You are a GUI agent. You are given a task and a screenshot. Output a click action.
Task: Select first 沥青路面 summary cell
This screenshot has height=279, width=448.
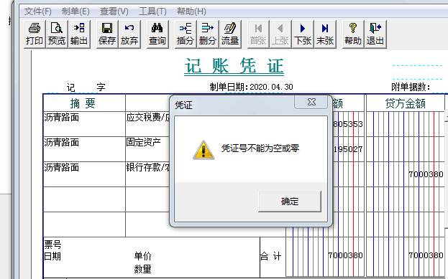pos(84,123)
